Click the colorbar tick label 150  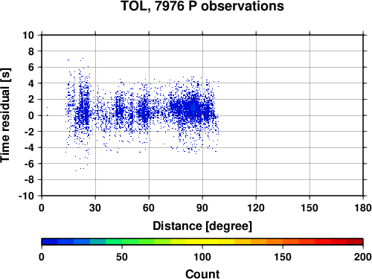283,257
